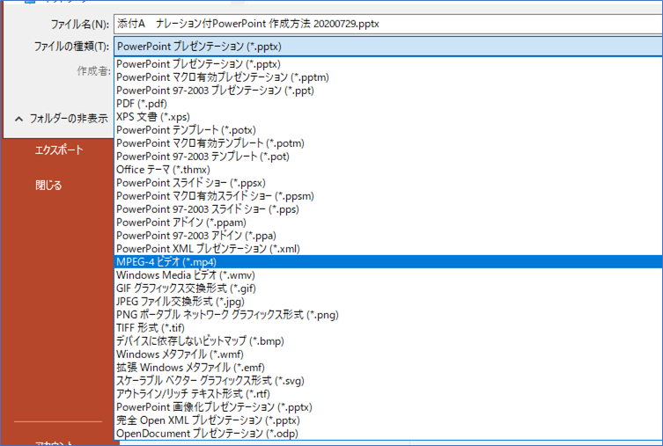The height and width of the screenshot is (446, 663).
Task: Open エクスポート in the backstage menu
Action: coord(59,150)
